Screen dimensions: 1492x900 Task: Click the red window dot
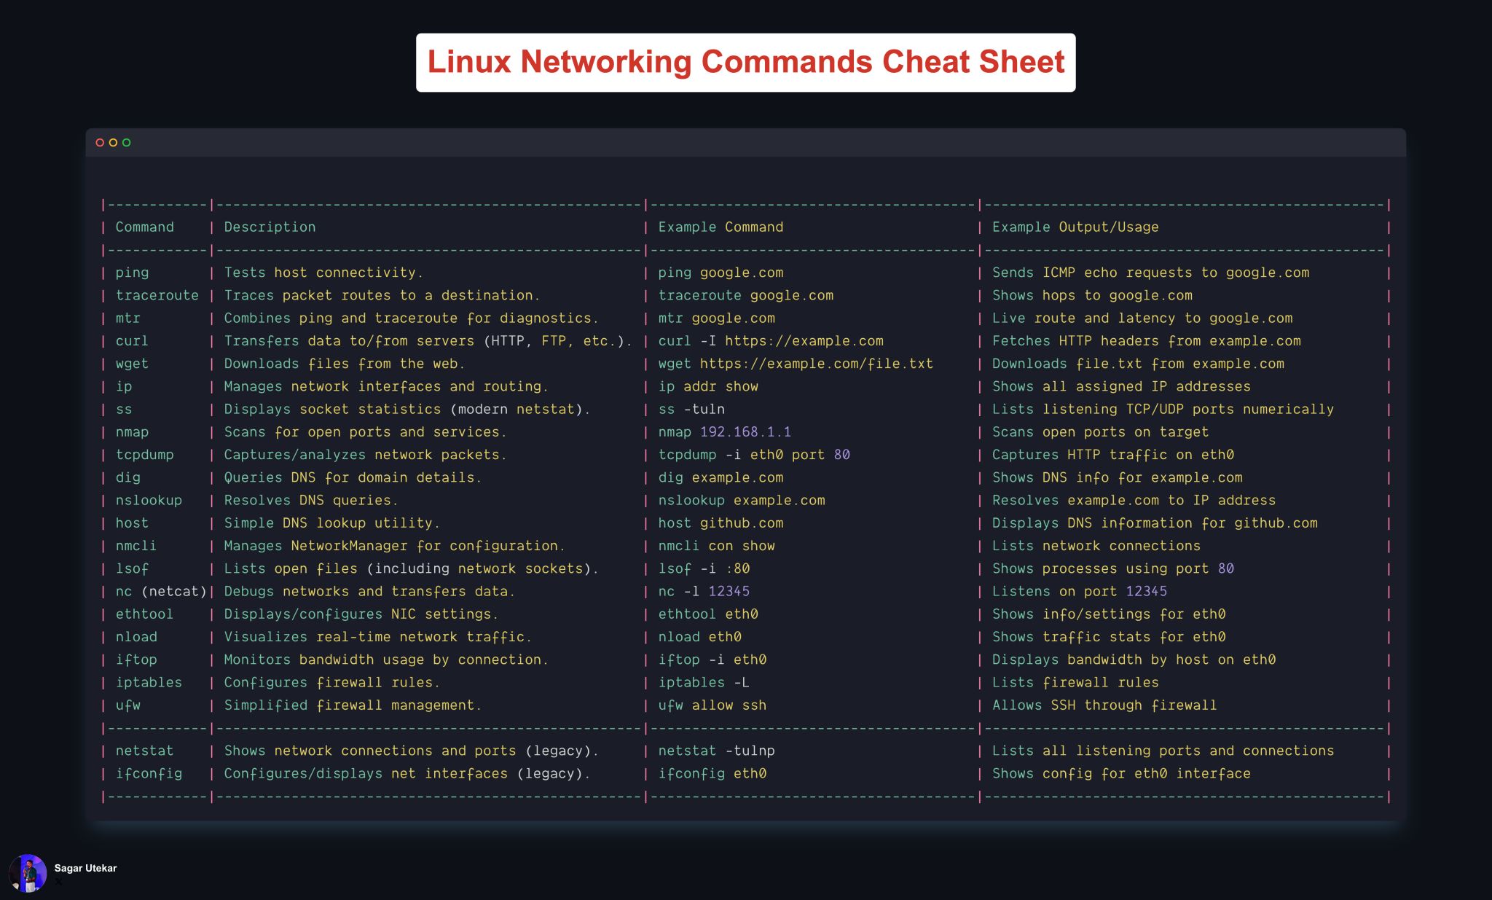[x=100, y=143]
